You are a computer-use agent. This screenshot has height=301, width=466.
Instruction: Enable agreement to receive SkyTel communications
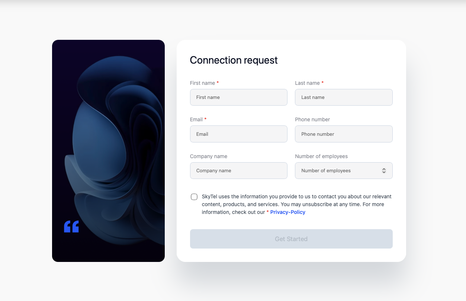194,196
